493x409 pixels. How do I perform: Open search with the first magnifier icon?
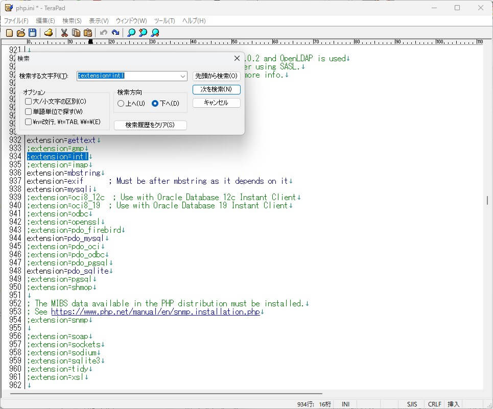pyautogui.click(x=131, y=33)
